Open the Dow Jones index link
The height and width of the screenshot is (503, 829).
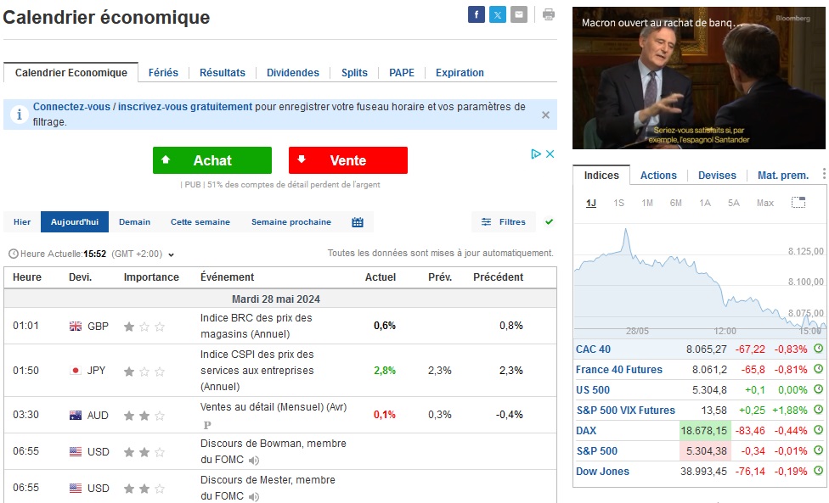point(602,472)
